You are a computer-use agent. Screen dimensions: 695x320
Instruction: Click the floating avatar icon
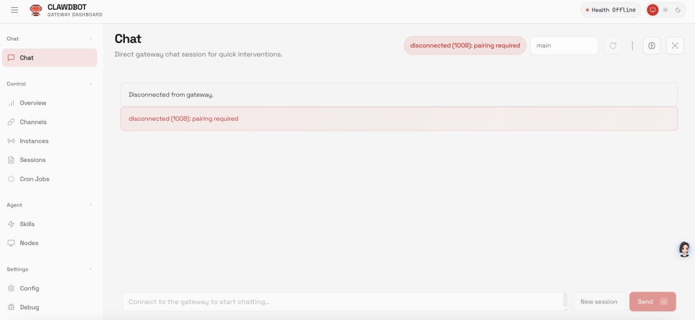coord(685,249)
